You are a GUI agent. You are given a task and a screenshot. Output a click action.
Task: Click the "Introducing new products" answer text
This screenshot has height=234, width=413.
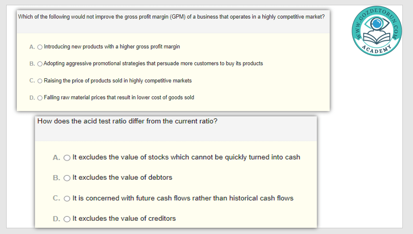(112, 46)
